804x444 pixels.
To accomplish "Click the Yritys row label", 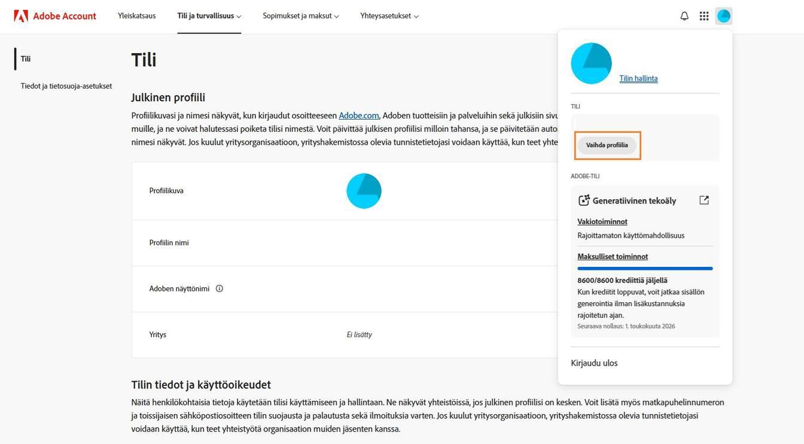I will tap(157, 334).
